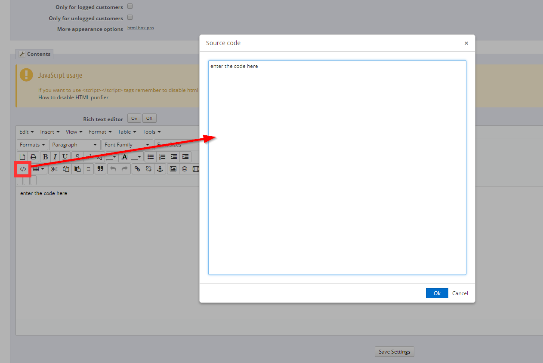This screenshot has width=543, height=363.
Task: Click the Contents section tab
Action: 34,54
